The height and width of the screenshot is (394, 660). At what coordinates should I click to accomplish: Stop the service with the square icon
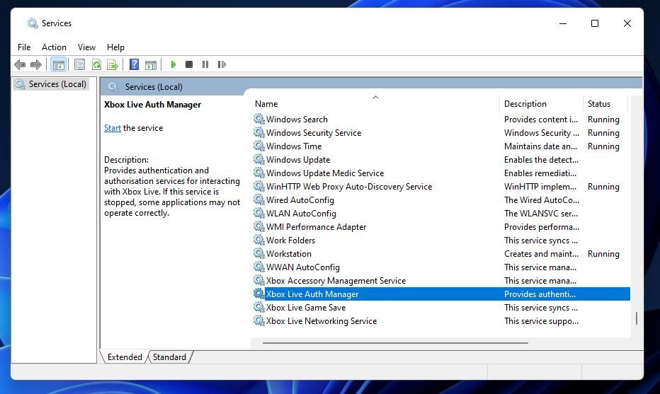189,64
